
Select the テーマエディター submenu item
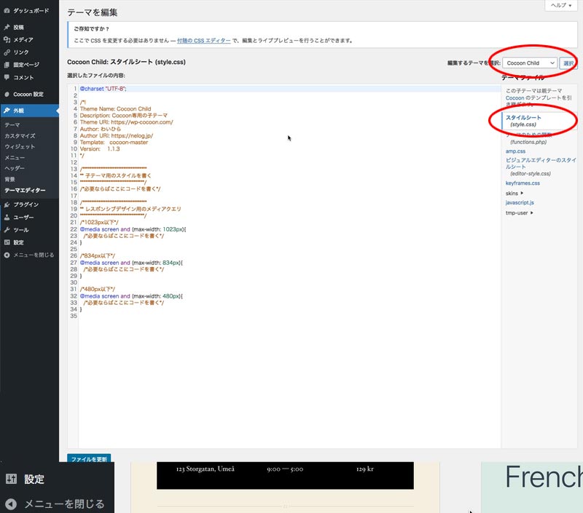click(x=25, y=190)
